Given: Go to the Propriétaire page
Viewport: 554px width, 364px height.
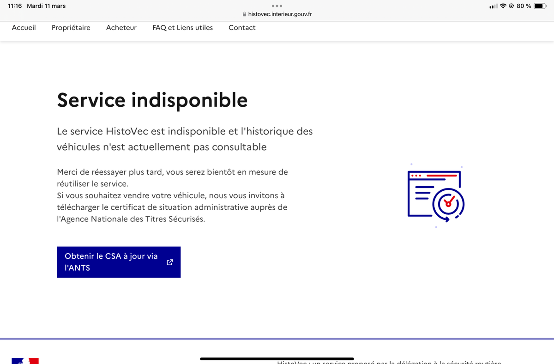Looking at the screenshot, I should point(71,28).
